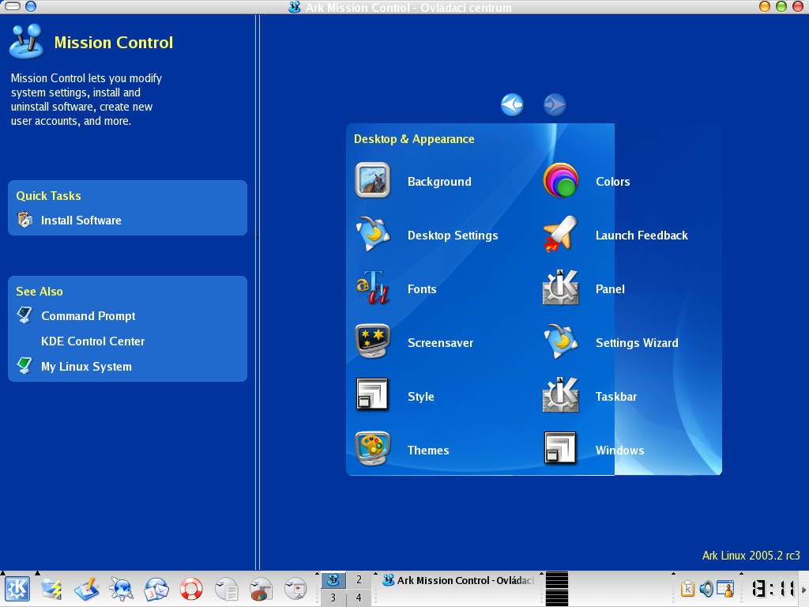Open the Background link

click(439, 182)
